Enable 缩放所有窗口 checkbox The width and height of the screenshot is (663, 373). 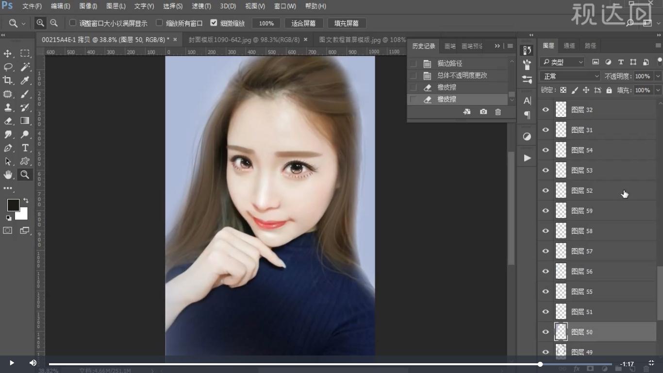159,23
